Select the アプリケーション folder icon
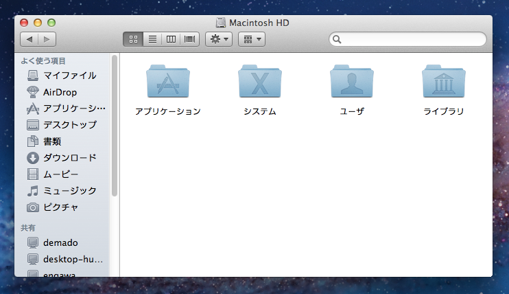The height and width of the screenshot is (294, 509). coord(168,81)
